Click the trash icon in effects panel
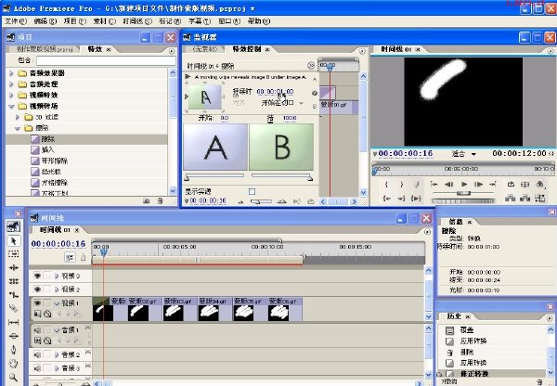This screenshot has height=386, width=557. pyautogui.click(x=160, y=201)
